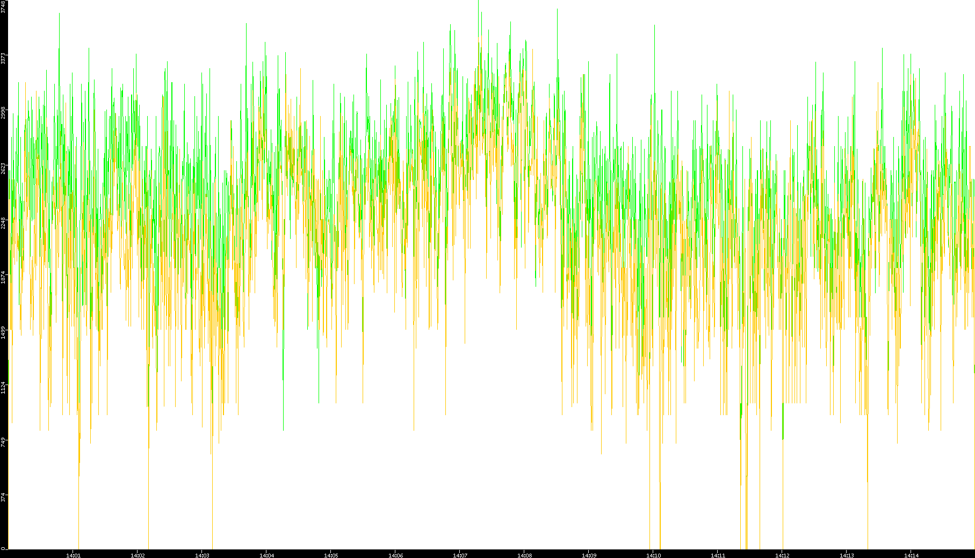Click the 3373 value on the vertical axis
The width and height of the screenshot is (975, 558).
coord(3,59)
